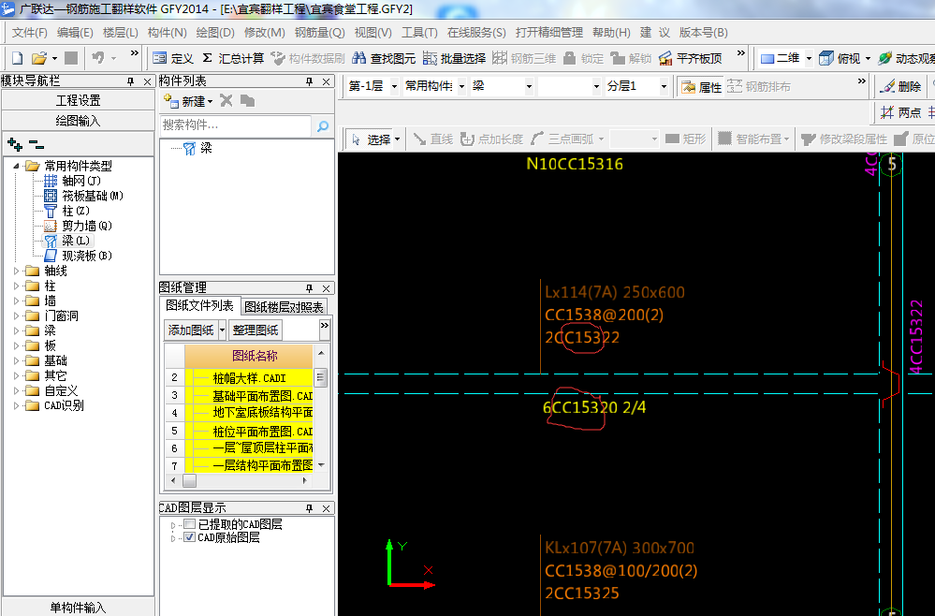935x616 pixels.
Task: Select the 两点 two-point axis tool
Action: point(901,112)
